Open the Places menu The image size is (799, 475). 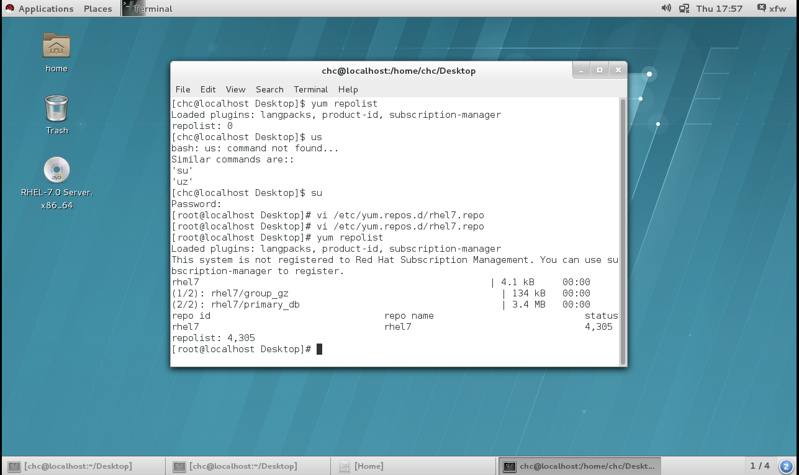tap(97, 9)
